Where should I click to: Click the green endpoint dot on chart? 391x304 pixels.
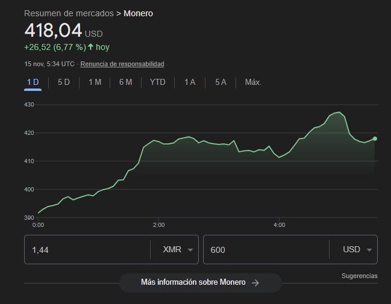tap(375, 138)
